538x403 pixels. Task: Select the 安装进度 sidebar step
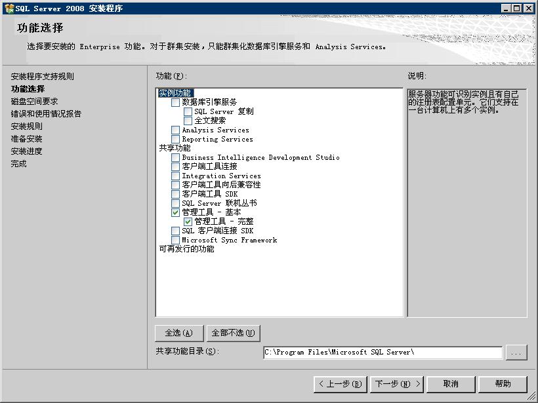tap(26, 151)
